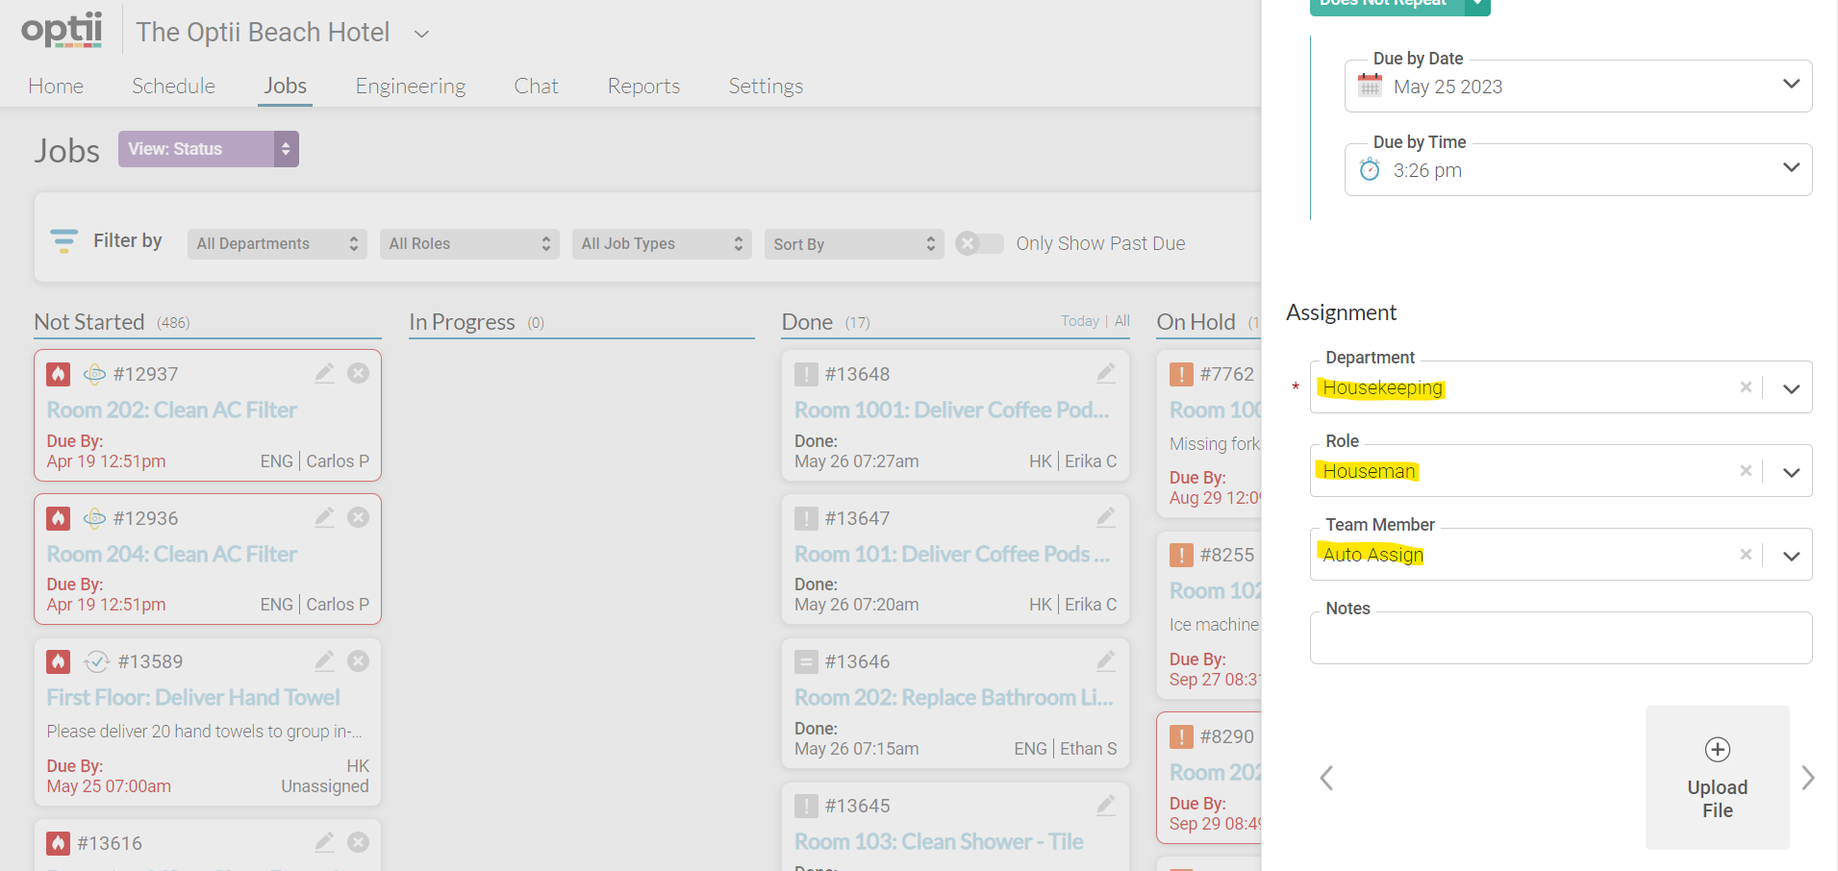This screenshot has height=871, width=1838.
Task: Expand the Due by Time dropdown
Action: [x=1791, y=168]
